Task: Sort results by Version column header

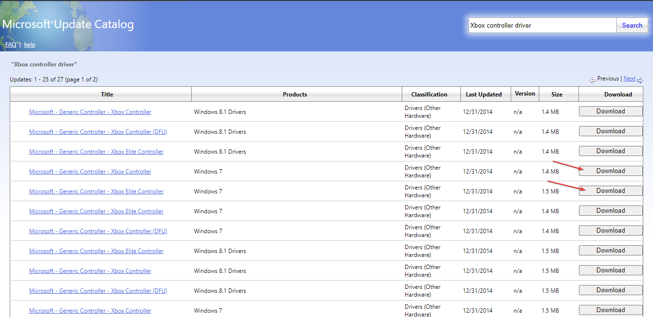Action: (525, 94)
